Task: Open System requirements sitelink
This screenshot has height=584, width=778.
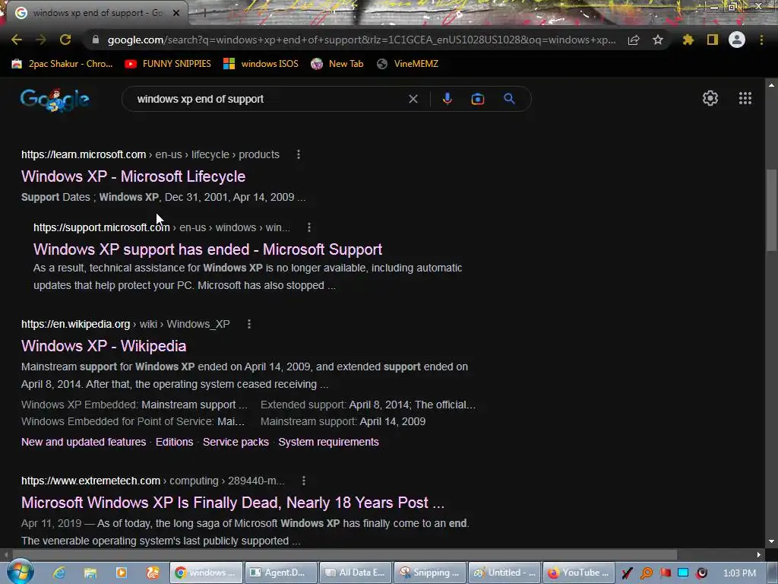Action: 328,442
